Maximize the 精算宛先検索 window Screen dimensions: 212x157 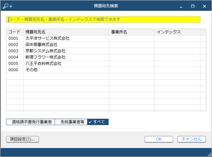[193, 6]
